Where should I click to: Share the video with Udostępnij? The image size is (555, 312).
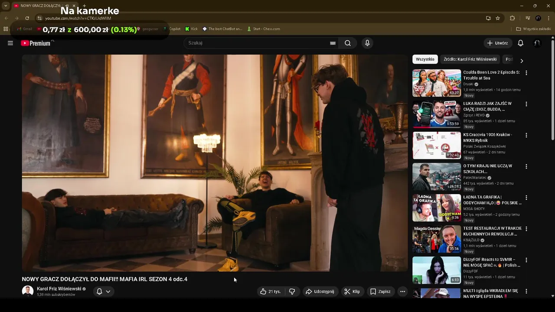[320, 292]
